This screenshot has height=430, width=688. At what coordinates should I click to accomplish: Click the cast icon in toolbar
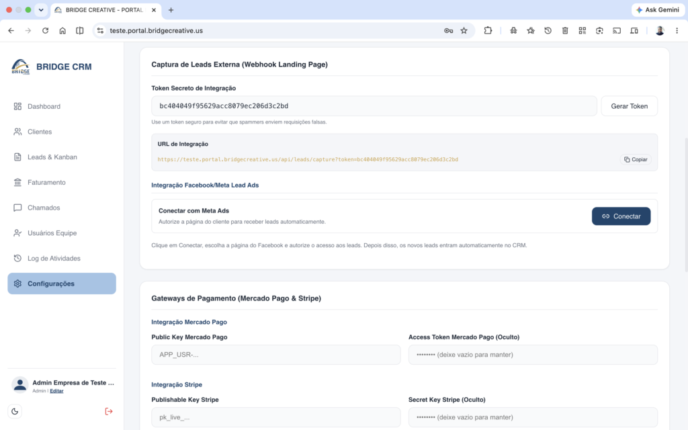(617, 31)
